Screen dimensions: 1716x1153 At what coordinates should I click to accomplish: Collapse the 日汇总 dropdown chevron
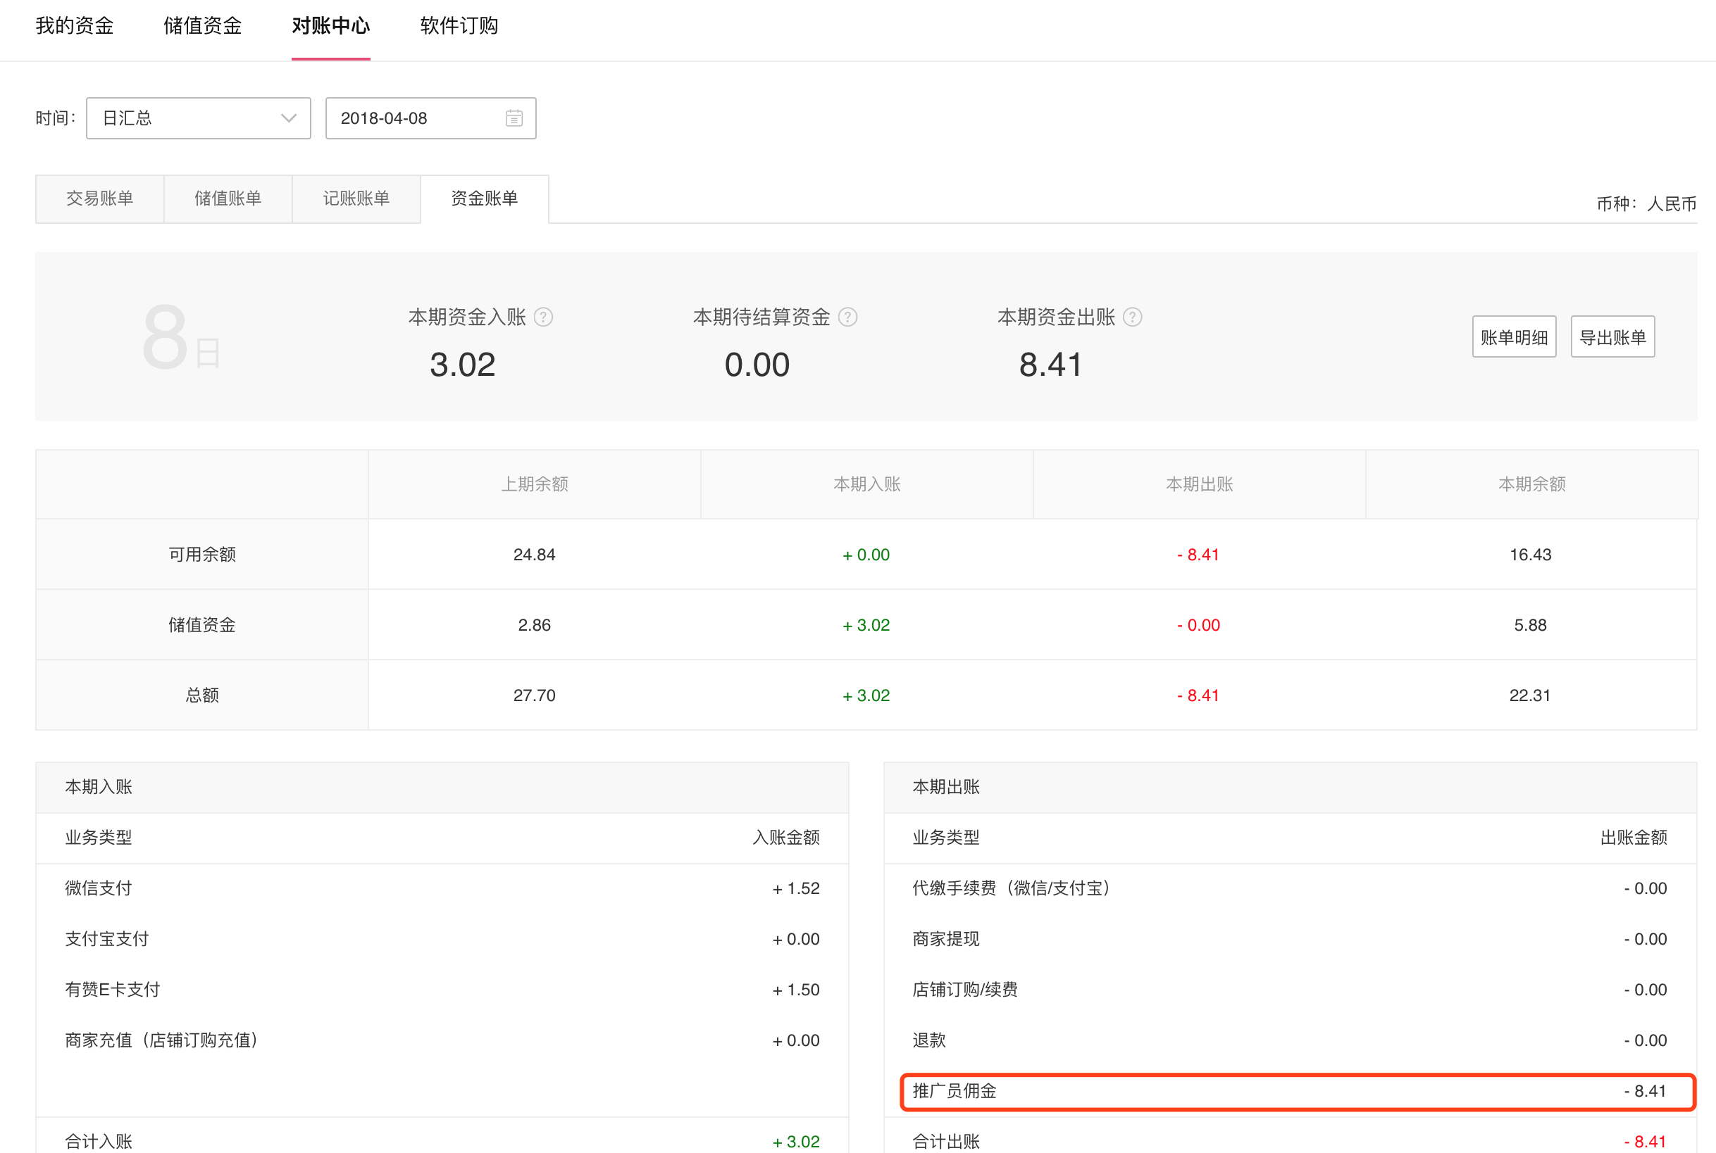click(288, 118)
